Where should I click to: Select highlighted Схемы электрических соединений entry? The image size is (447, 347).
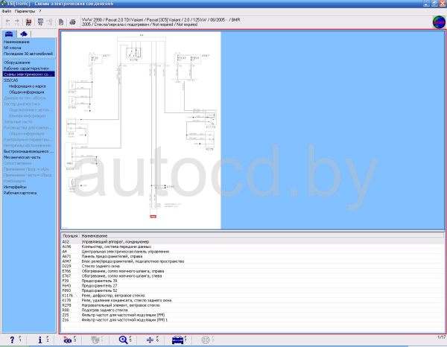[28, 74]
